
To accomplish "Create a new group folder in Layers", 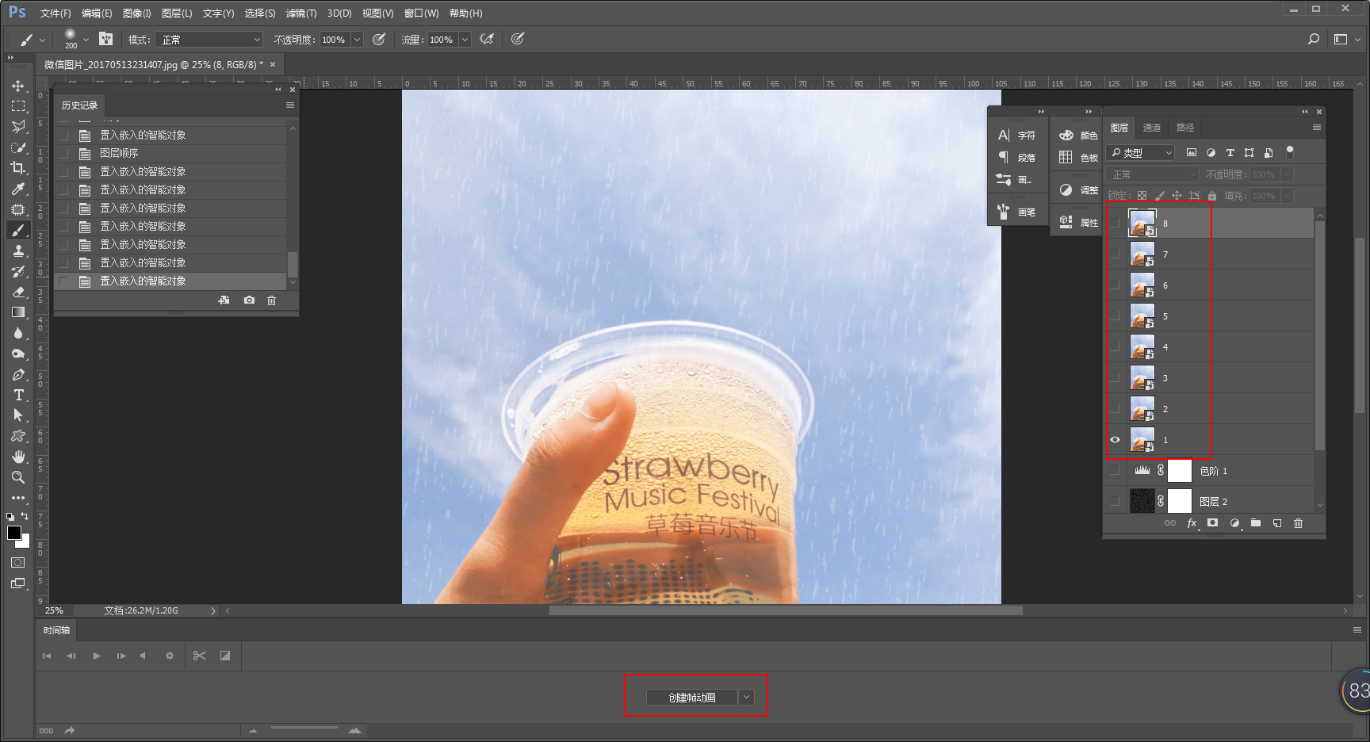I will click(x=1256, y=523).
